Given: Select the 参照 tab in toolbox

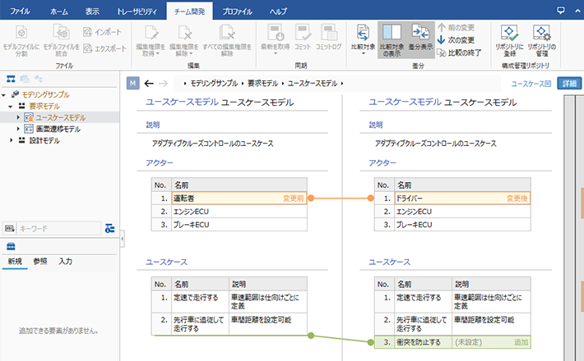Looking at the screenshot, I should (x=40, y=261).
